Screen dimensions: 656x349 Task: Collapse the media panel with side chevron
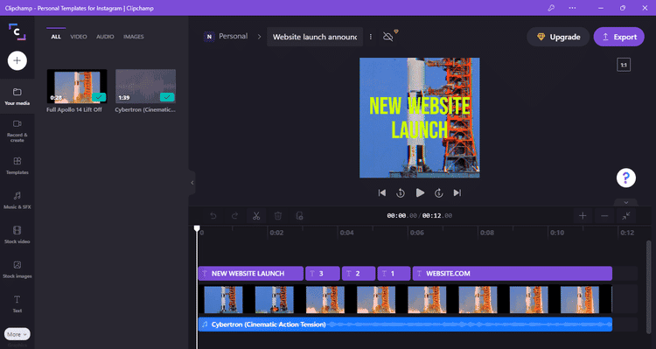coord(192,183)
